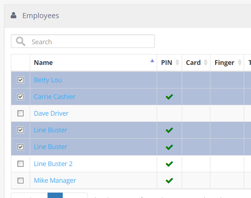This screenshot has width=251, height=198.
Task: Click Mike Manager's green PIN checkmark
Action: (169, 181)
